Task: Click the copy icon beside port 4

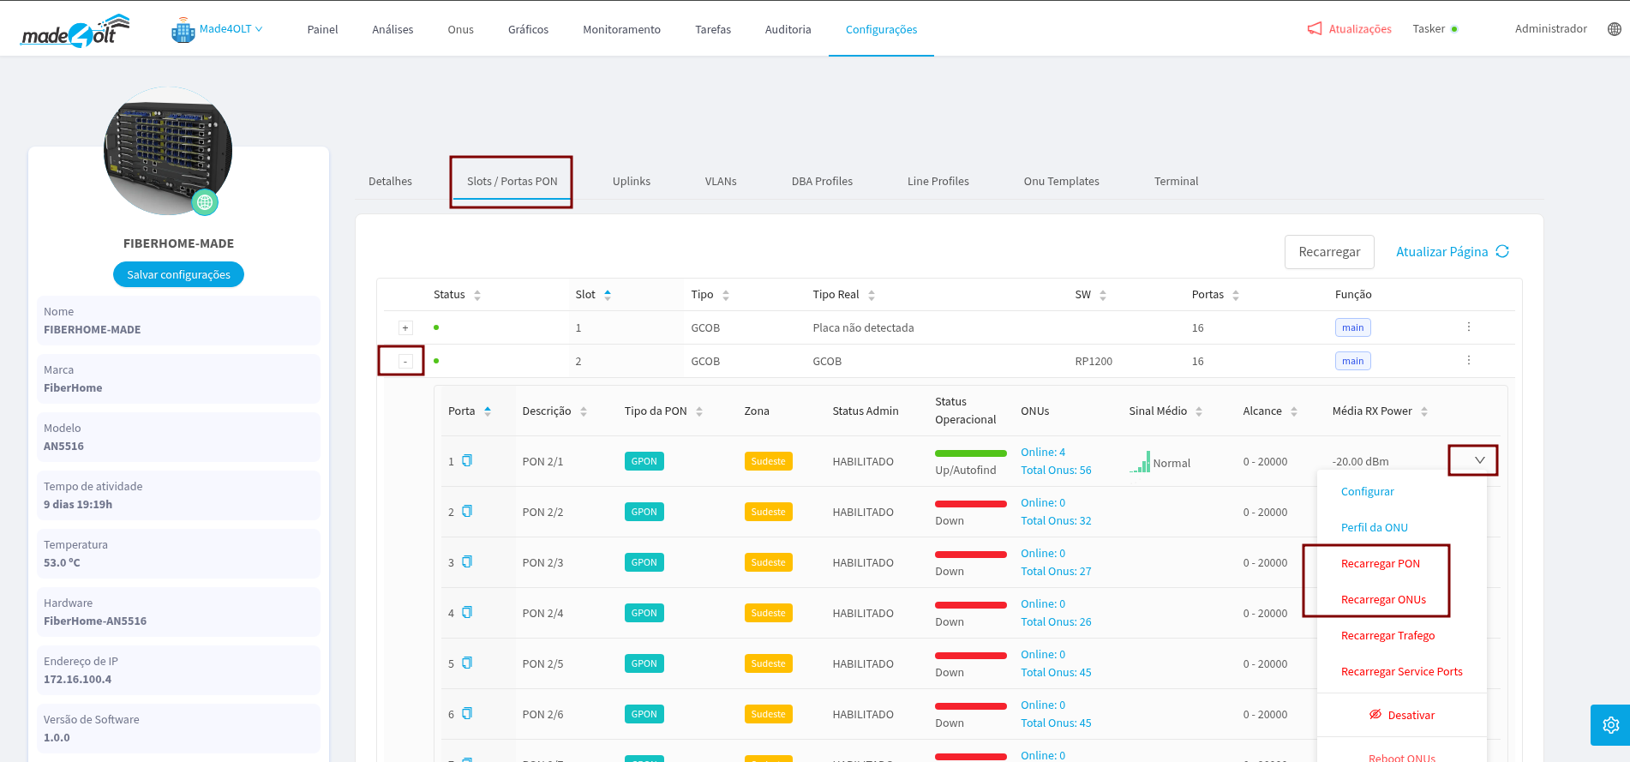Action: click(x=467, y=612)
